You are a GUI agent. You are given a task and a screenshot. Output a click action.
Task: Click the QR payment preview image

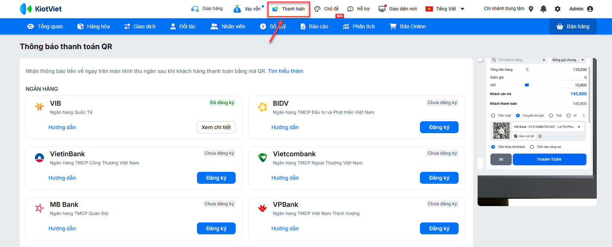coord(537,132)
